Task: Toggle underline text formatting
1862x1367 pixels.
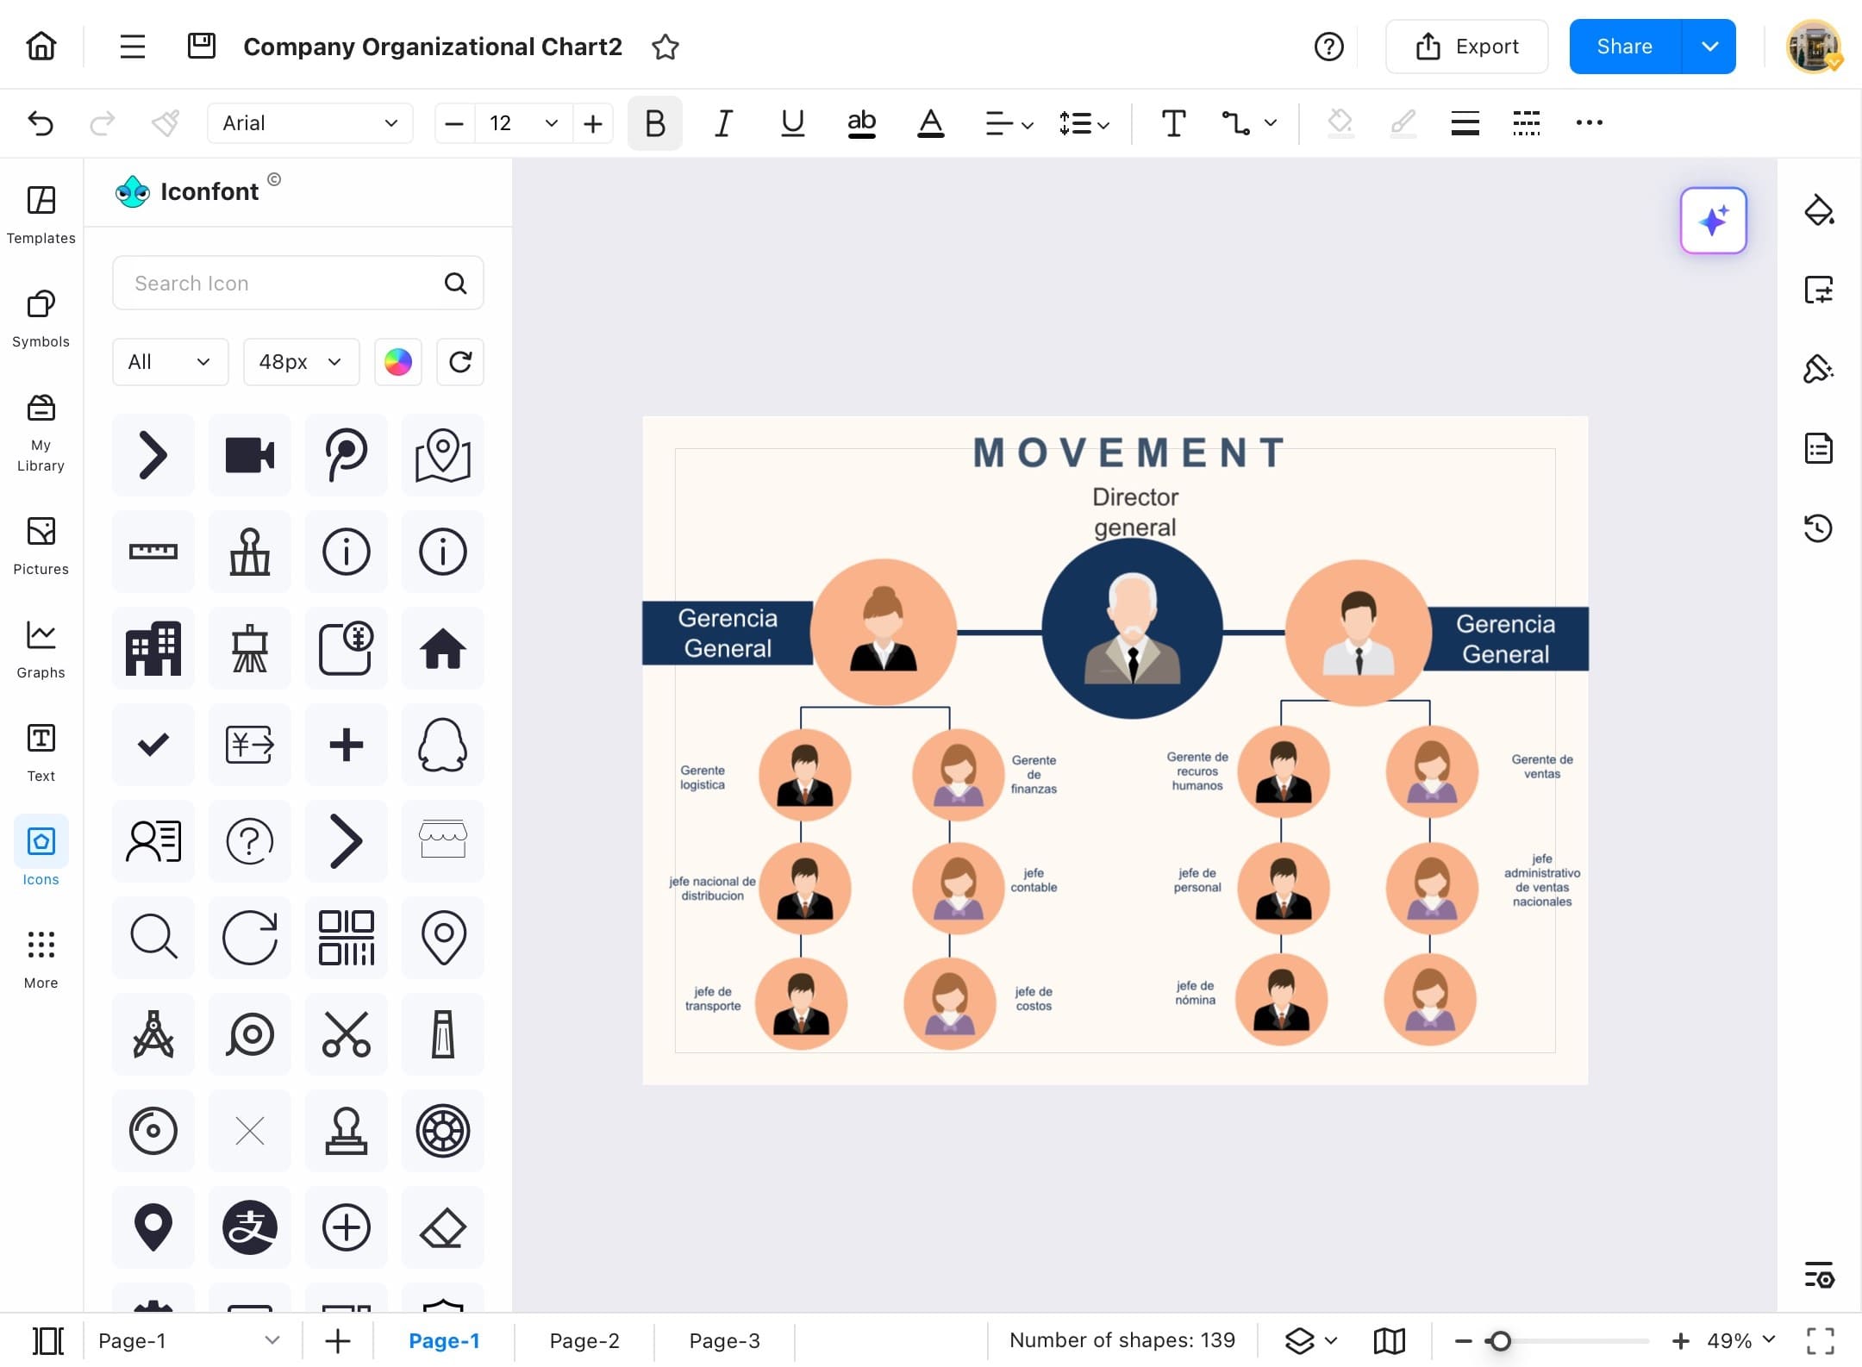Action: tap(791, 123)
